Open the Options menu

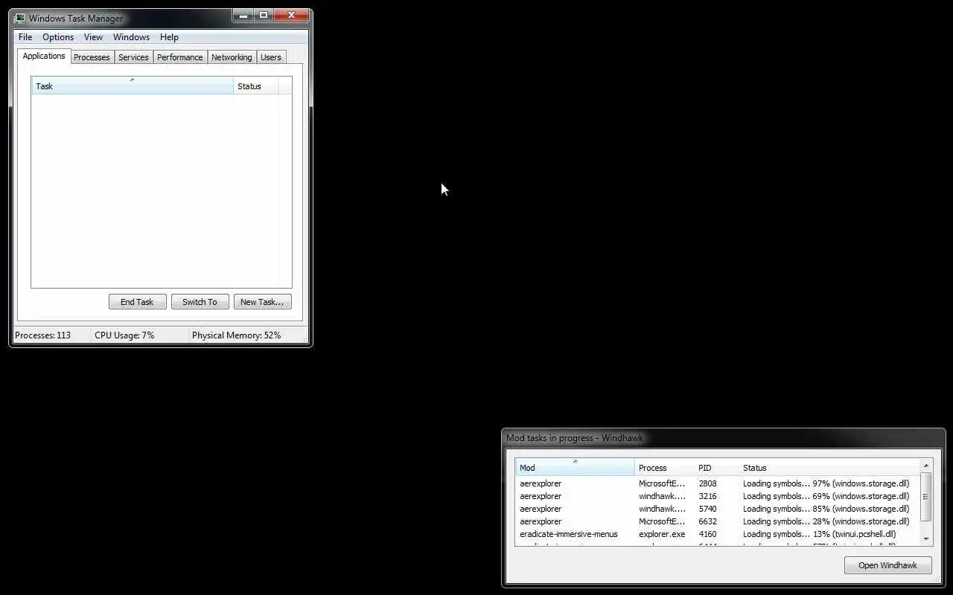[58, 37]
